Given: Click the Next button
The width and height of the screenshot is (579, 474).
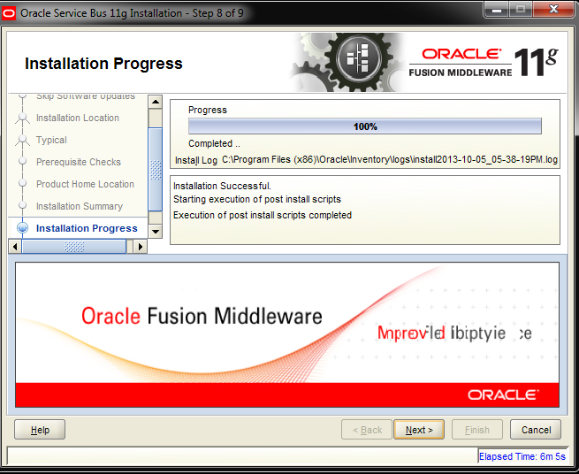Looking at the screenshot, I should 419,430.
